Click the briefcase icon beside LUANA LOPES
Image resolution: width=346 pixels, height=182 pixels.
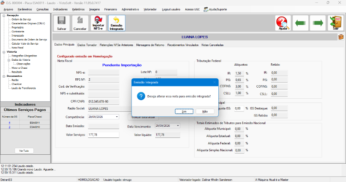click(x=341, y=37)
